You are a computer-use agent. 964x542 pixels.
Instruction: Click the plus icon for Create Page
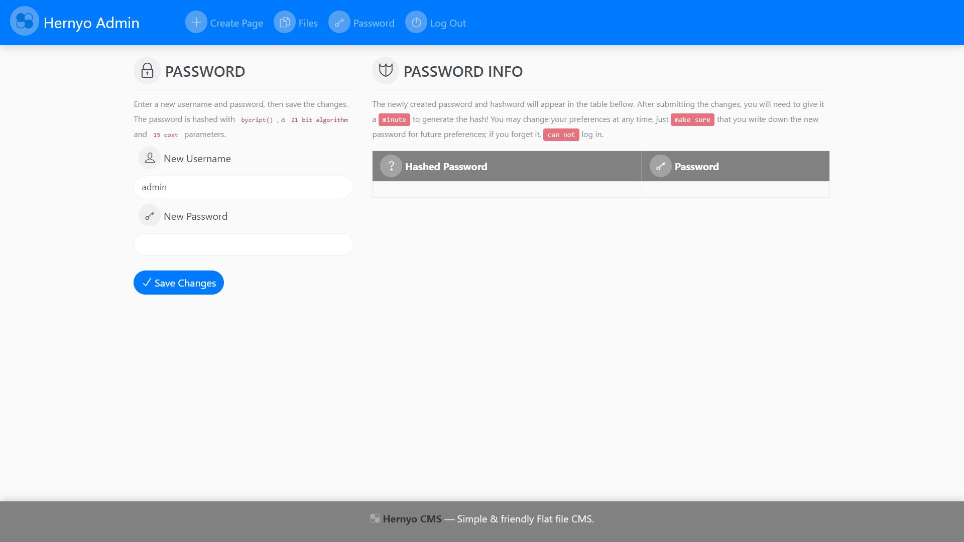click(x=196, y=23)
